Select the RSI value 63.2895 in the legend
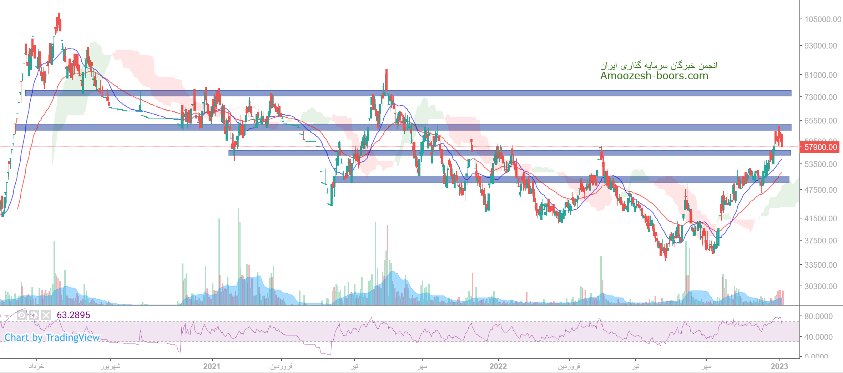This screenshot has width=843, height=373. click(x=74, y=315)
